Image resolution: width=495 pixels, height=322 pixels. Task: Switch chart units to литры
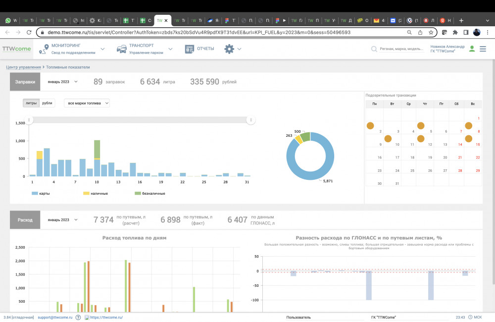tap(31, 103)
